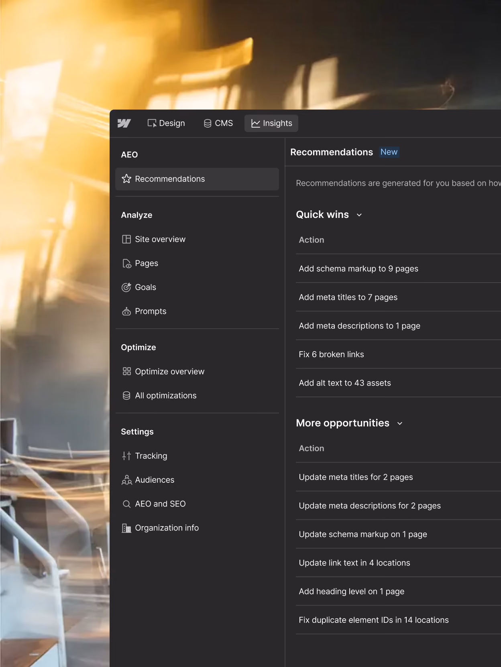Screen dimensions: 501x667
Task: Click the Goals target icon
Action: [126, 287]
